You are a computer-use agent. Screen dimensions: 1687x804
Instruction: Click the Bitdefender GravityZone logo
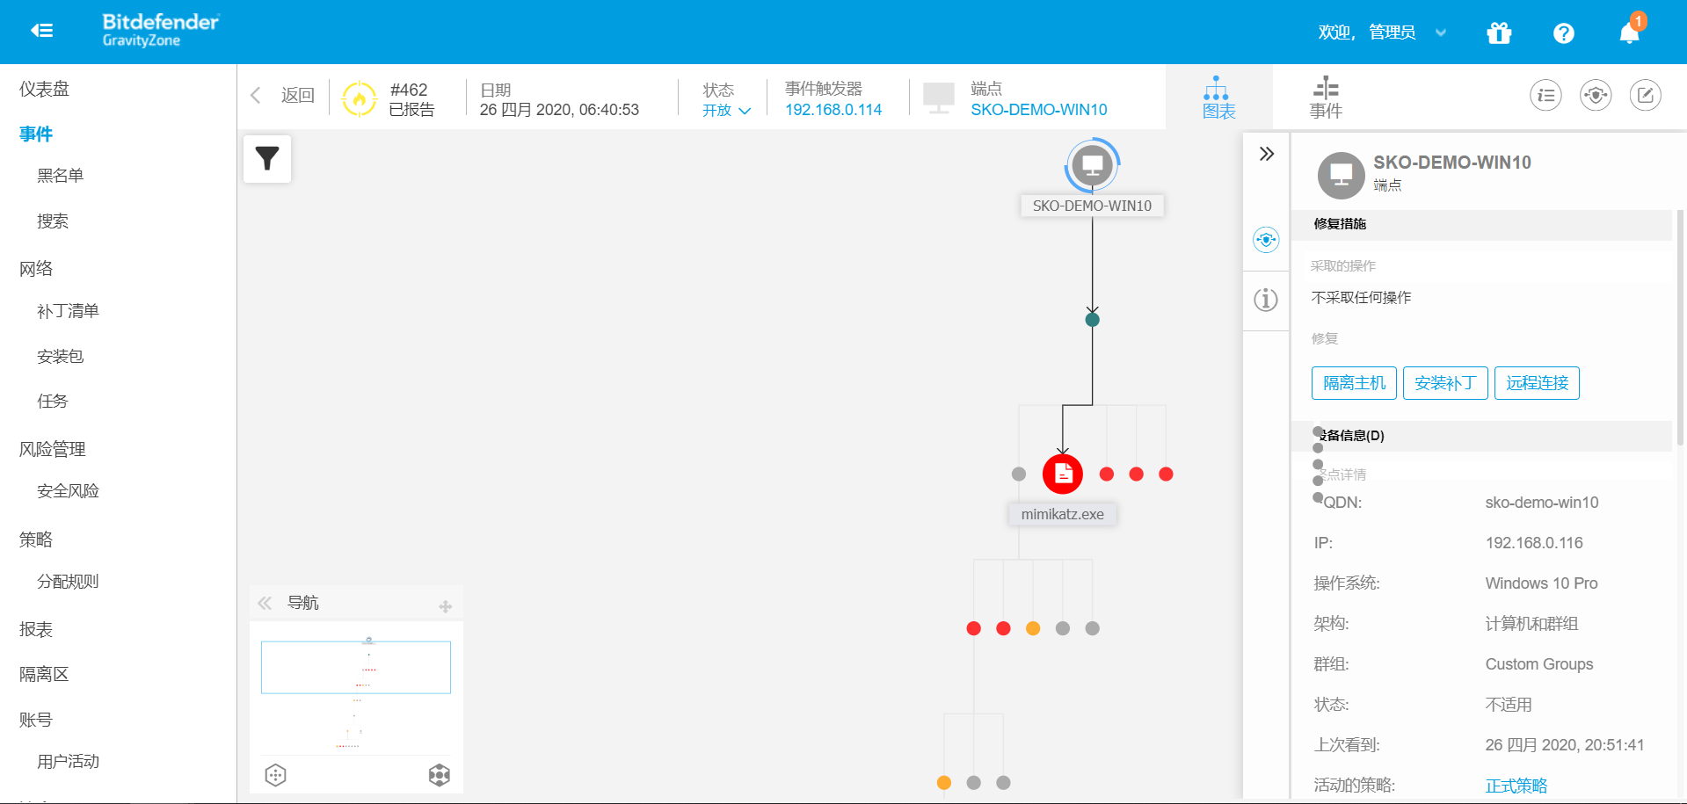pyautogui.click(x=160, y=30)
